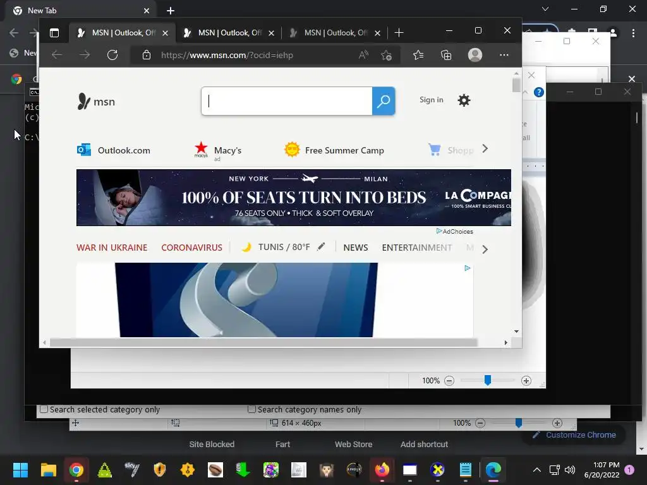
Task: Click horizontal scrollbar right arrow in Edge
Action: [506, 343]
